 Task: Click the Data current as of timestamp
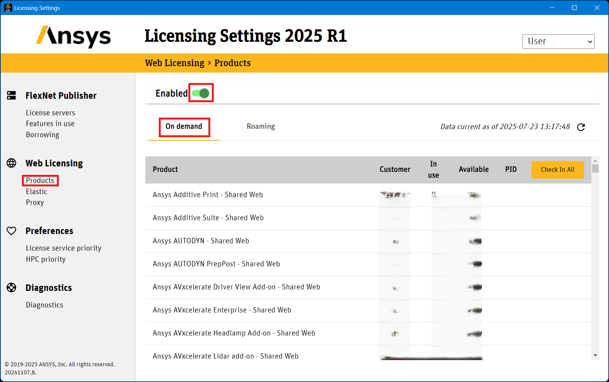point(505,127)
